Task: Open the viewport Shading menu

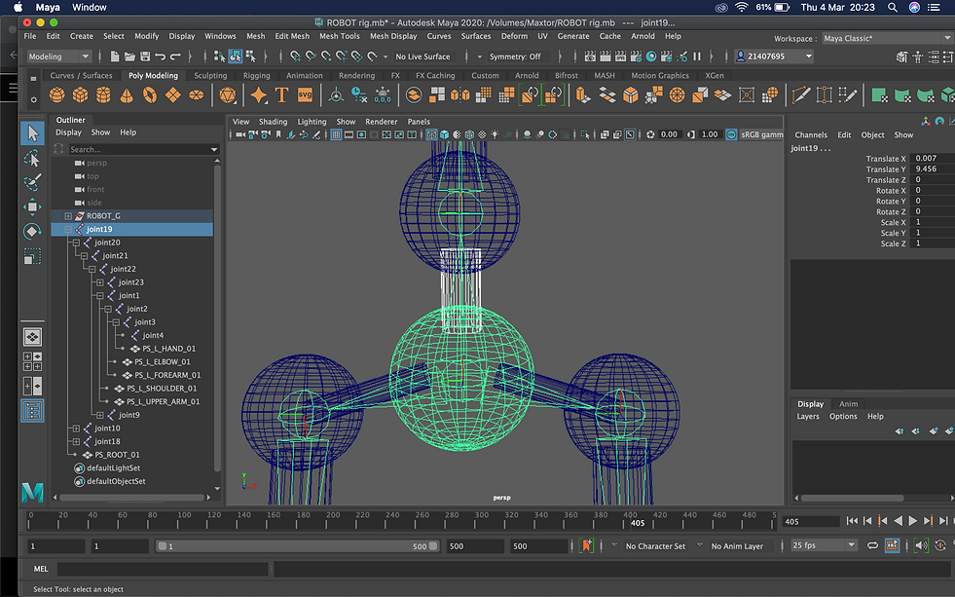Action: 273,122
